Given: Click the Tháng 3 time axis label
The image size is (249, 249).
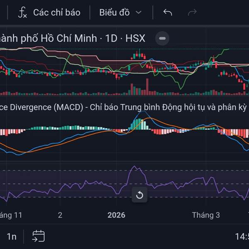Looking at the screenshot, I should click(206, 215).
